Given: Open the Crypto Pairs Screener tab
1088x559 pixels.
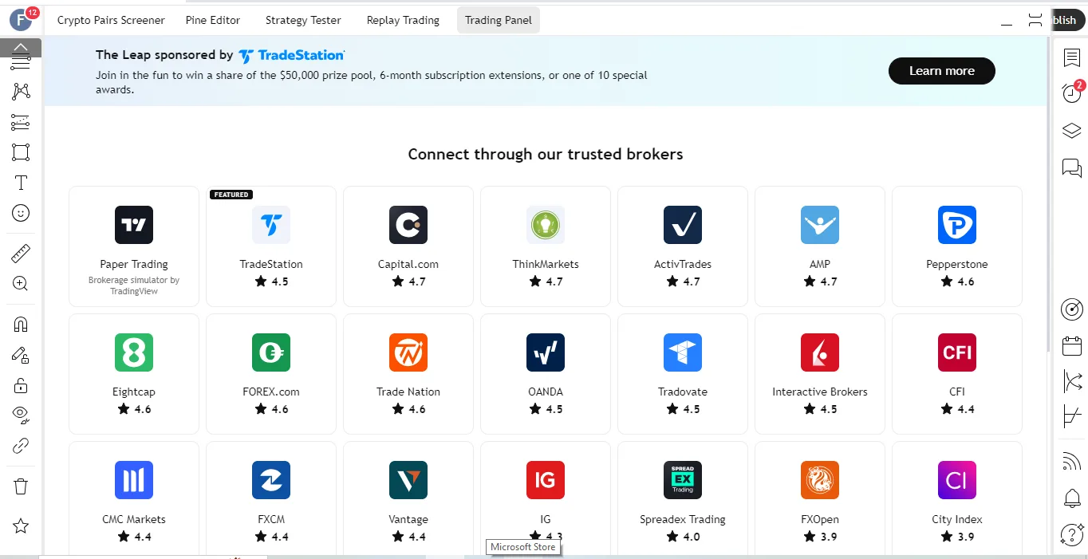Looking at the screenshot, I should click(x=111, y=20).
